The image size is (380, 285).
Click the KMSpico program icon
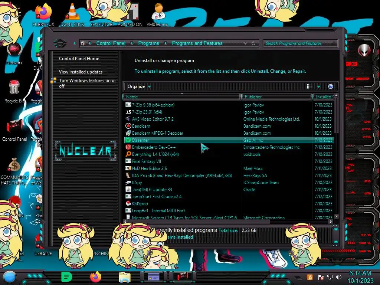pyautogui.click(x=128, y=204)
